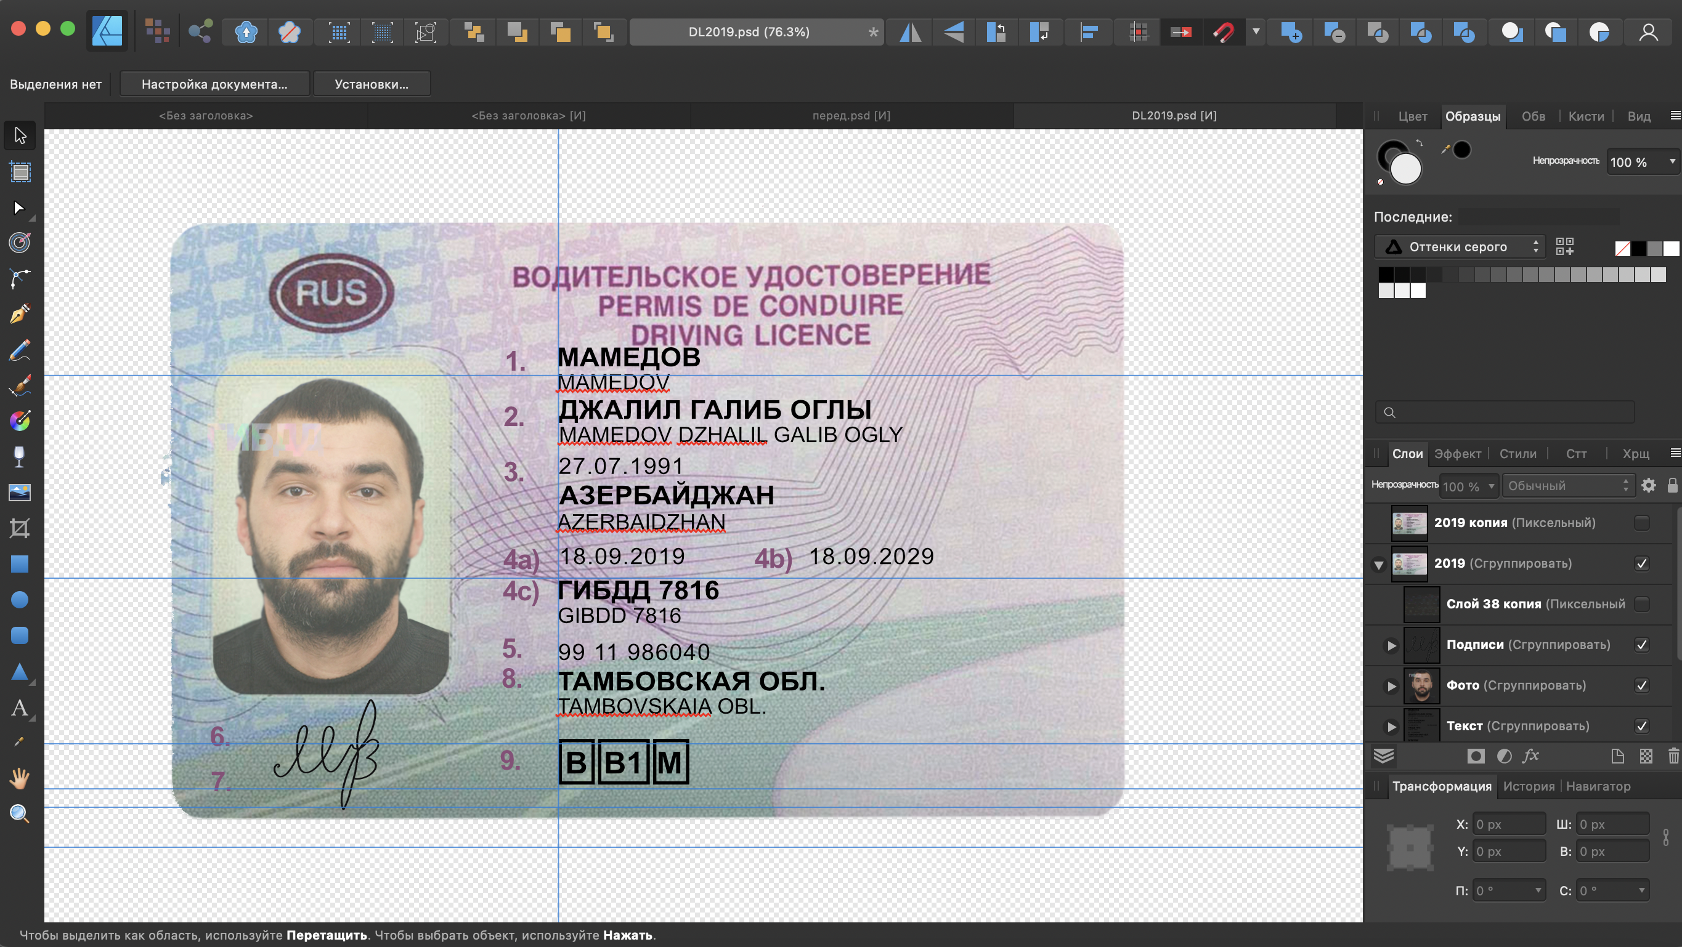Toggle visibility of Фото group
The height and width of the screenshot is (947, 1682).
(1641, 685)
